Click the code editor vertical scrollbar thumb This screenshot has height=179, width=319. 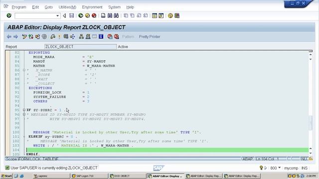[x=311, y=123]
